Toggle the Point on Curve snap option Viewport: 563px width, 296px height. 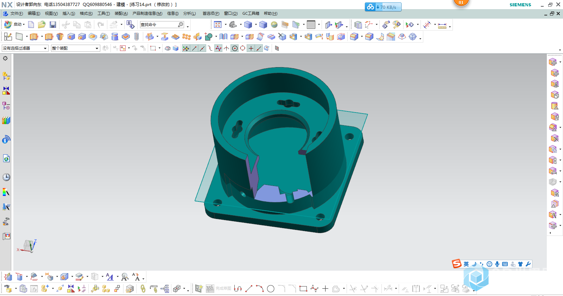(x=259, y=48)
